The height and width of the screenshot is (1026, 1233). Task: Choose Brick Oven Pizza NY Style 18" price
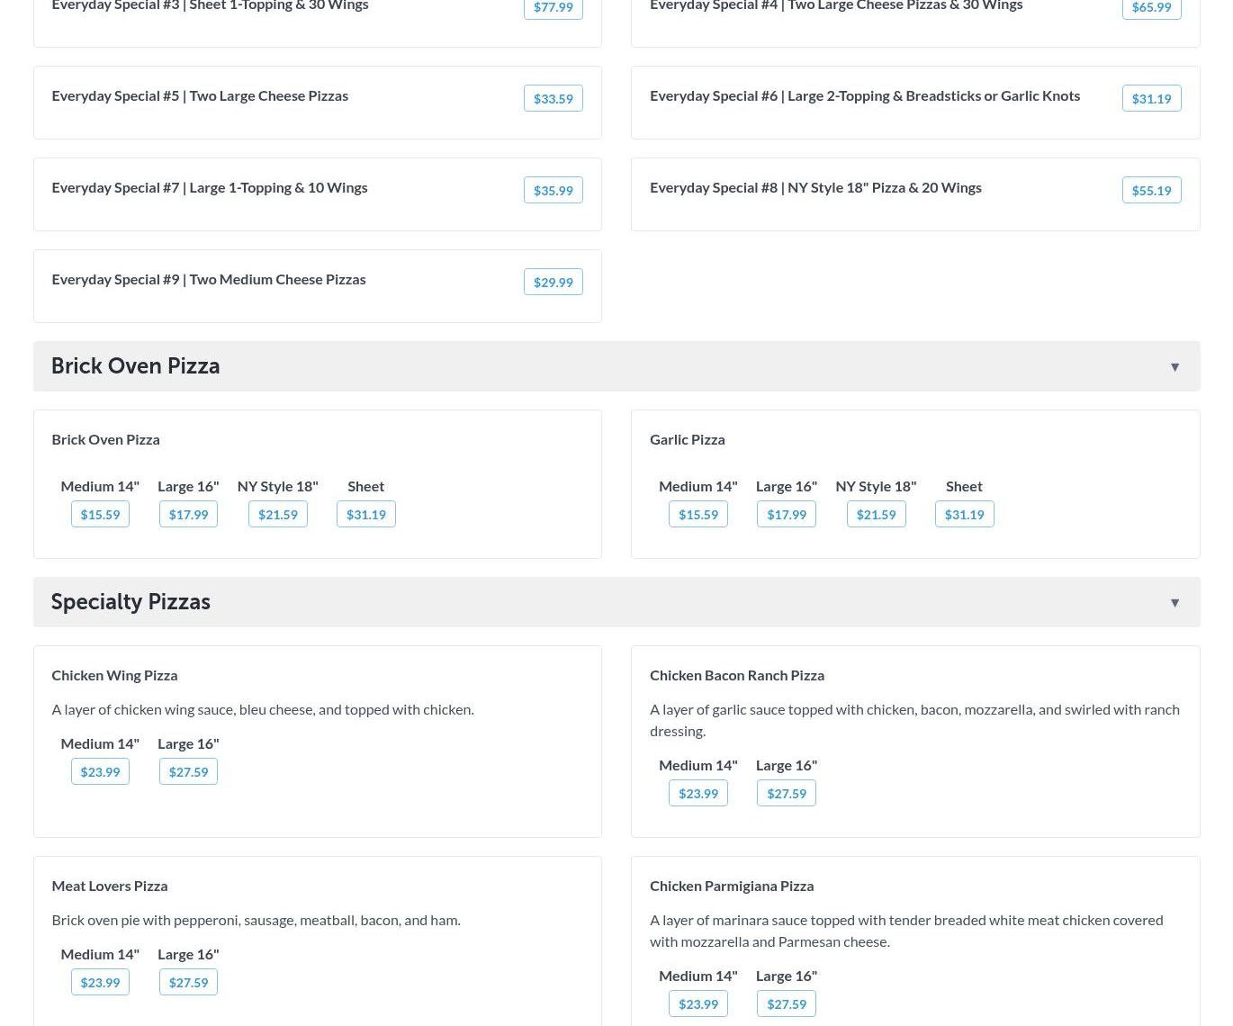coord(277,514)
